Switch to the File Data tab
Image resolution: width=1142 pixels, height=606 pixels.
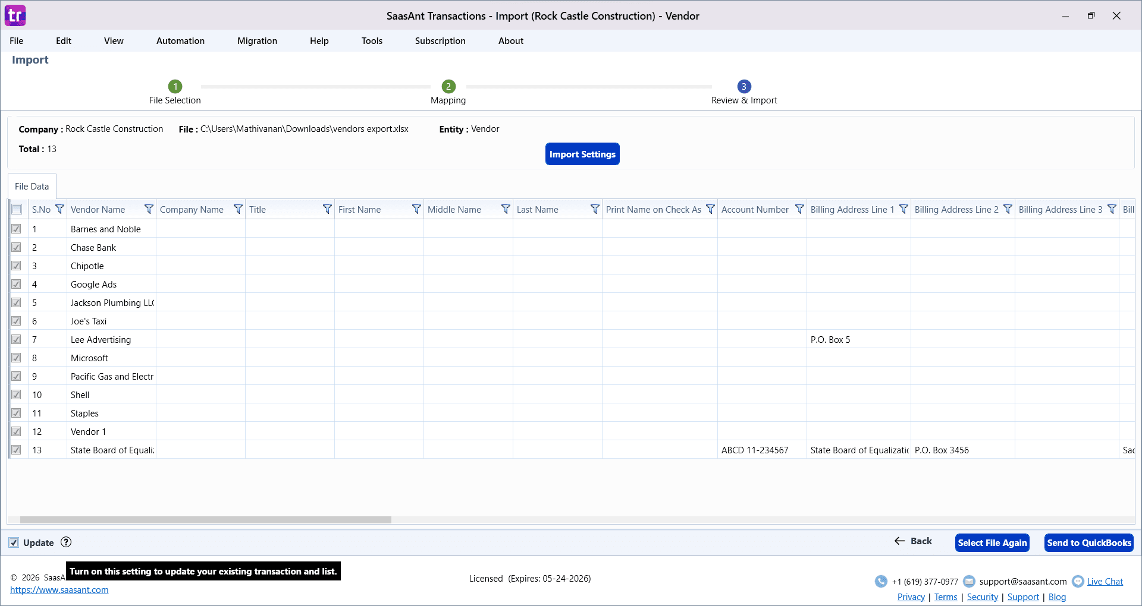(x=32, y=186)
